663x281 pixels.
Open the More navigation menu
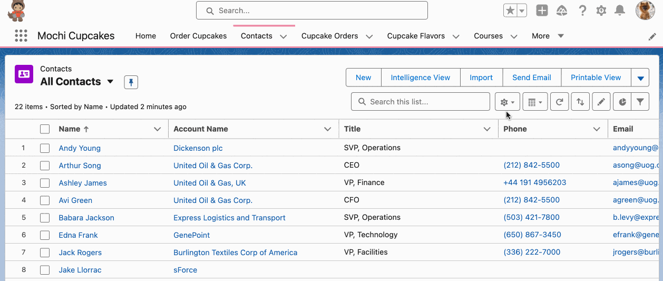pos(548,36)
